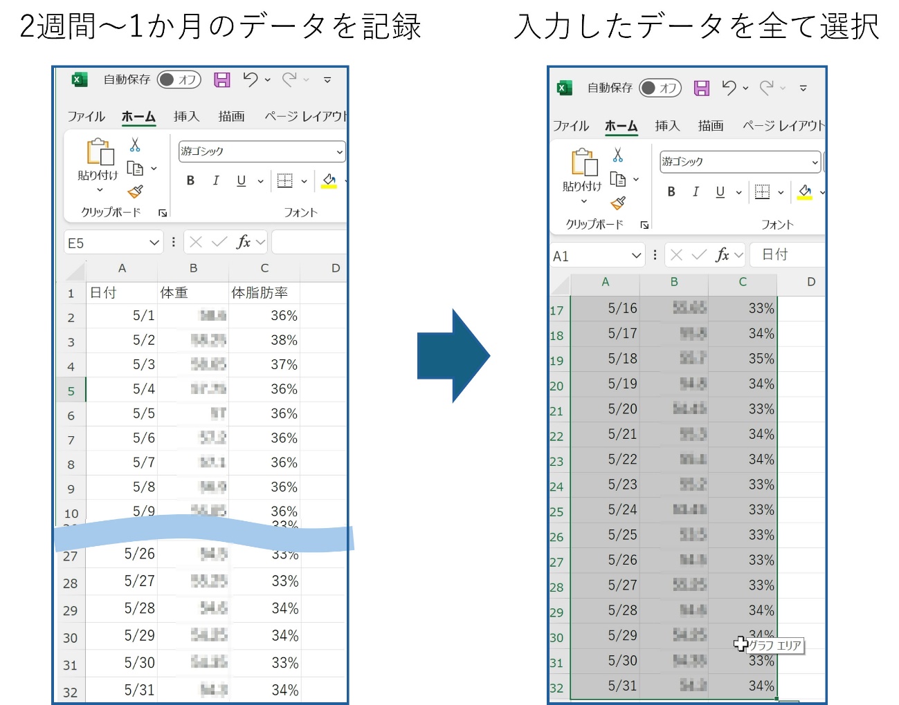Switch to 挿入 tab in left window
Image resolution: width=899 pixels, height=705 pixels.
click(186, 117)
